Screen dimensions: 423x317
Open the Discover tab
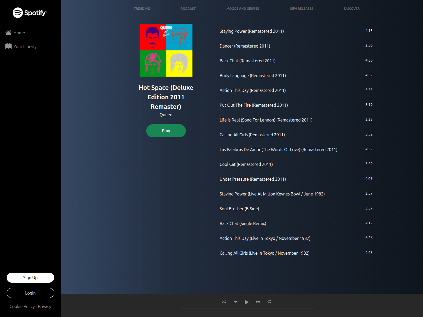pos(352,9)
